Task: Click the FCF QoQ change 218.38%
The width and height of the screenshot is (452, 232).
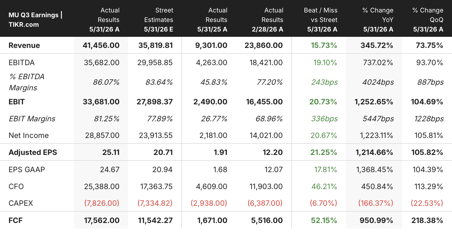Action: pos(427,220)
